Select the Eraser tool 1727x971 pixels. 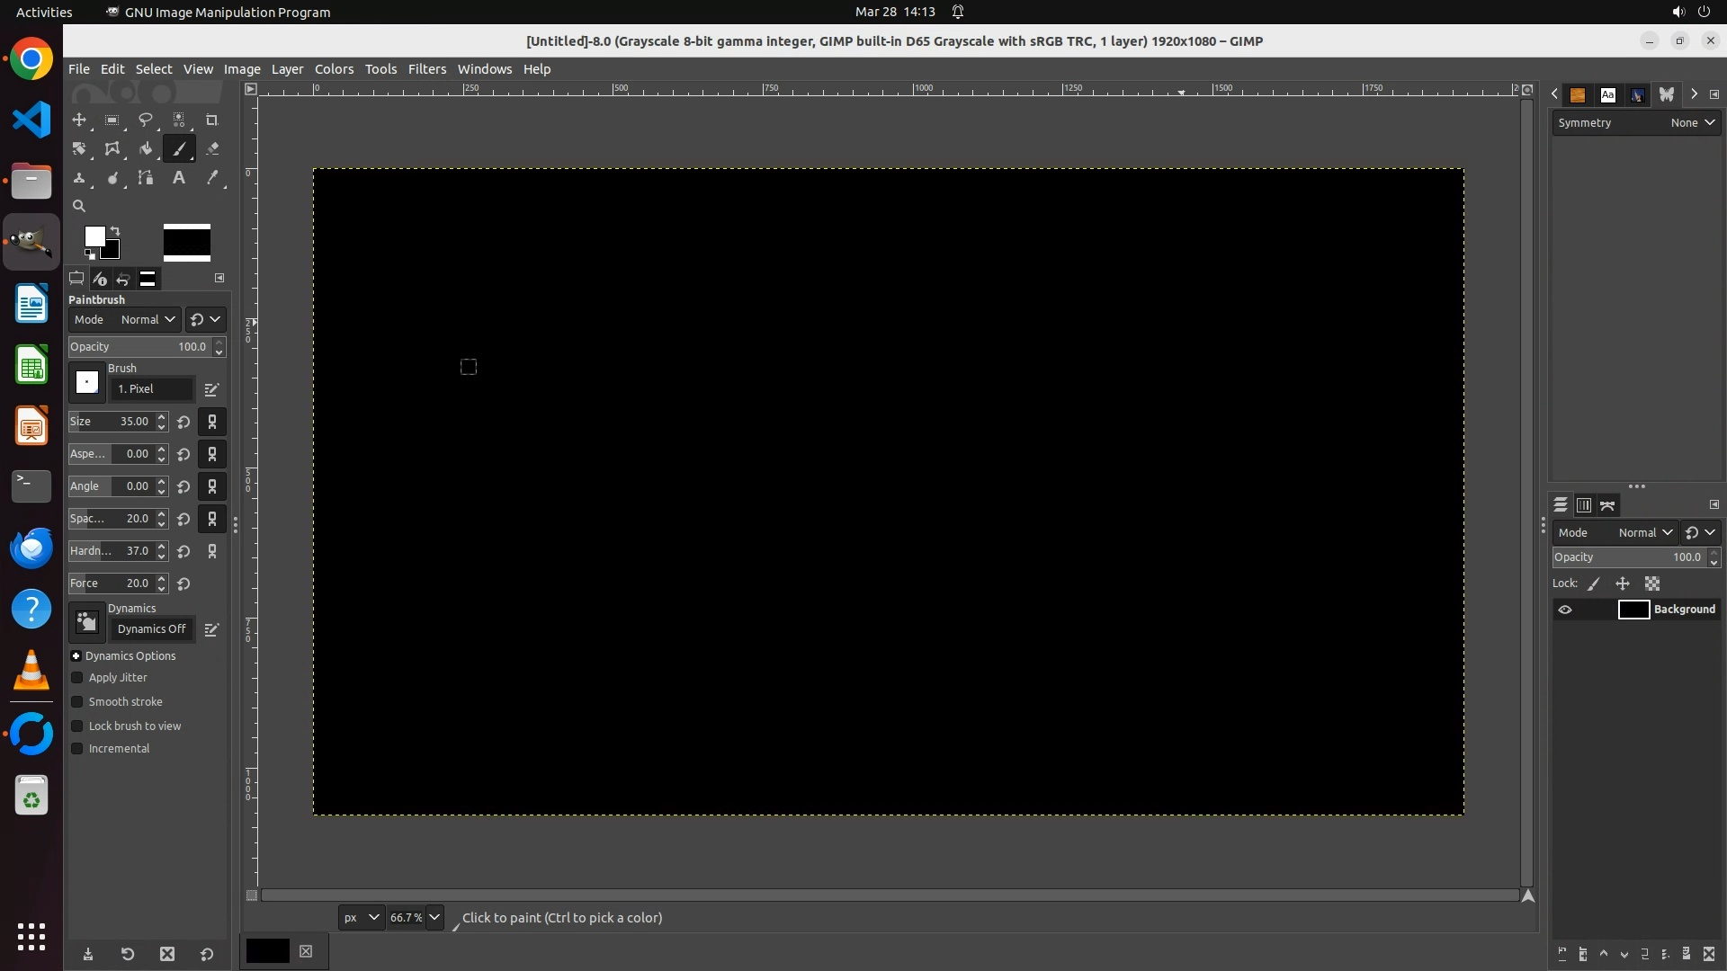[x=212, y=149]
